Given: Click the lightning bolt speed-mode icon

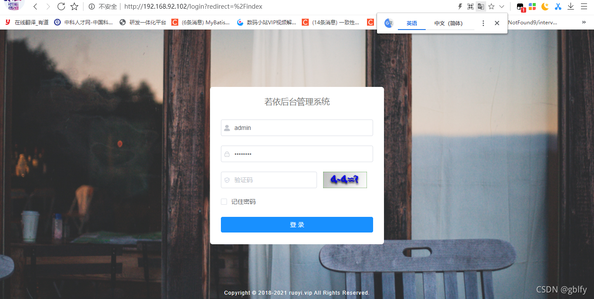Looking at the screenshot, I should (460, 7).
